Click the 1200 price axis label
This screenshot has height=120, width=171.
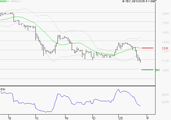pyautogui.click(x=165, y=51)
